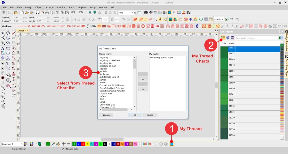
Task: Select Arc Poly in Thread charts list
Action: (x=103, y=72)
